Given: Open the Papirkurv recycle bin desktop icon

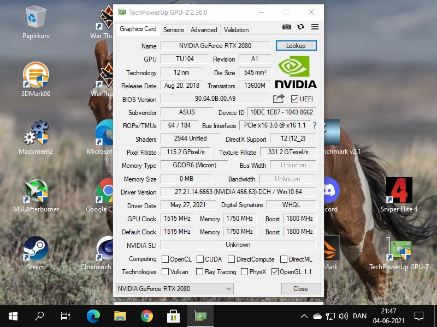Looking at the screenshot, I should (36, 23).
